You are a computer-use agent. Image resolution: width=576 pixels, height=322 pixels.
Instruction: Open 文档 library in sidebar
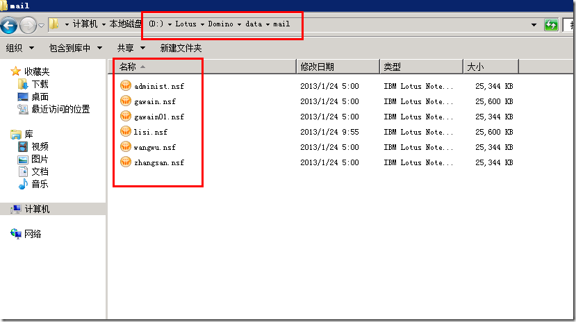pos(40,171)
